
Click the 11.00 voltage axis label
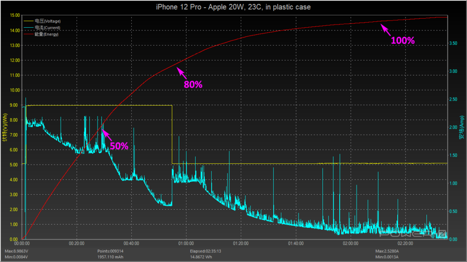[15, 75]
